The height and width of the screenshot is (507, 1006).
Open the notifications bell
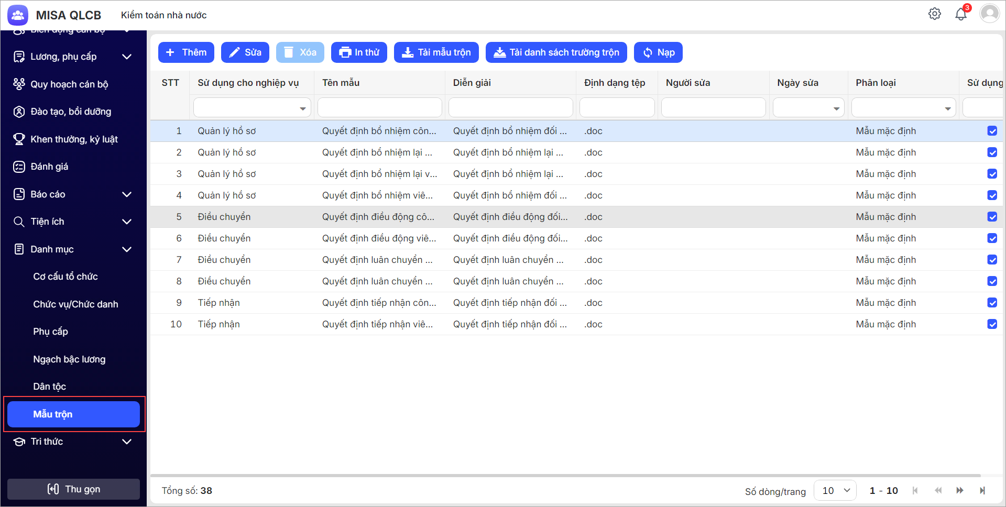(960, 14)
